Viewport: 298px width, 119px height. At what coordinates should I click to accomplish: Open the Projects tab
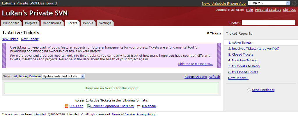[x=31, y=23]
